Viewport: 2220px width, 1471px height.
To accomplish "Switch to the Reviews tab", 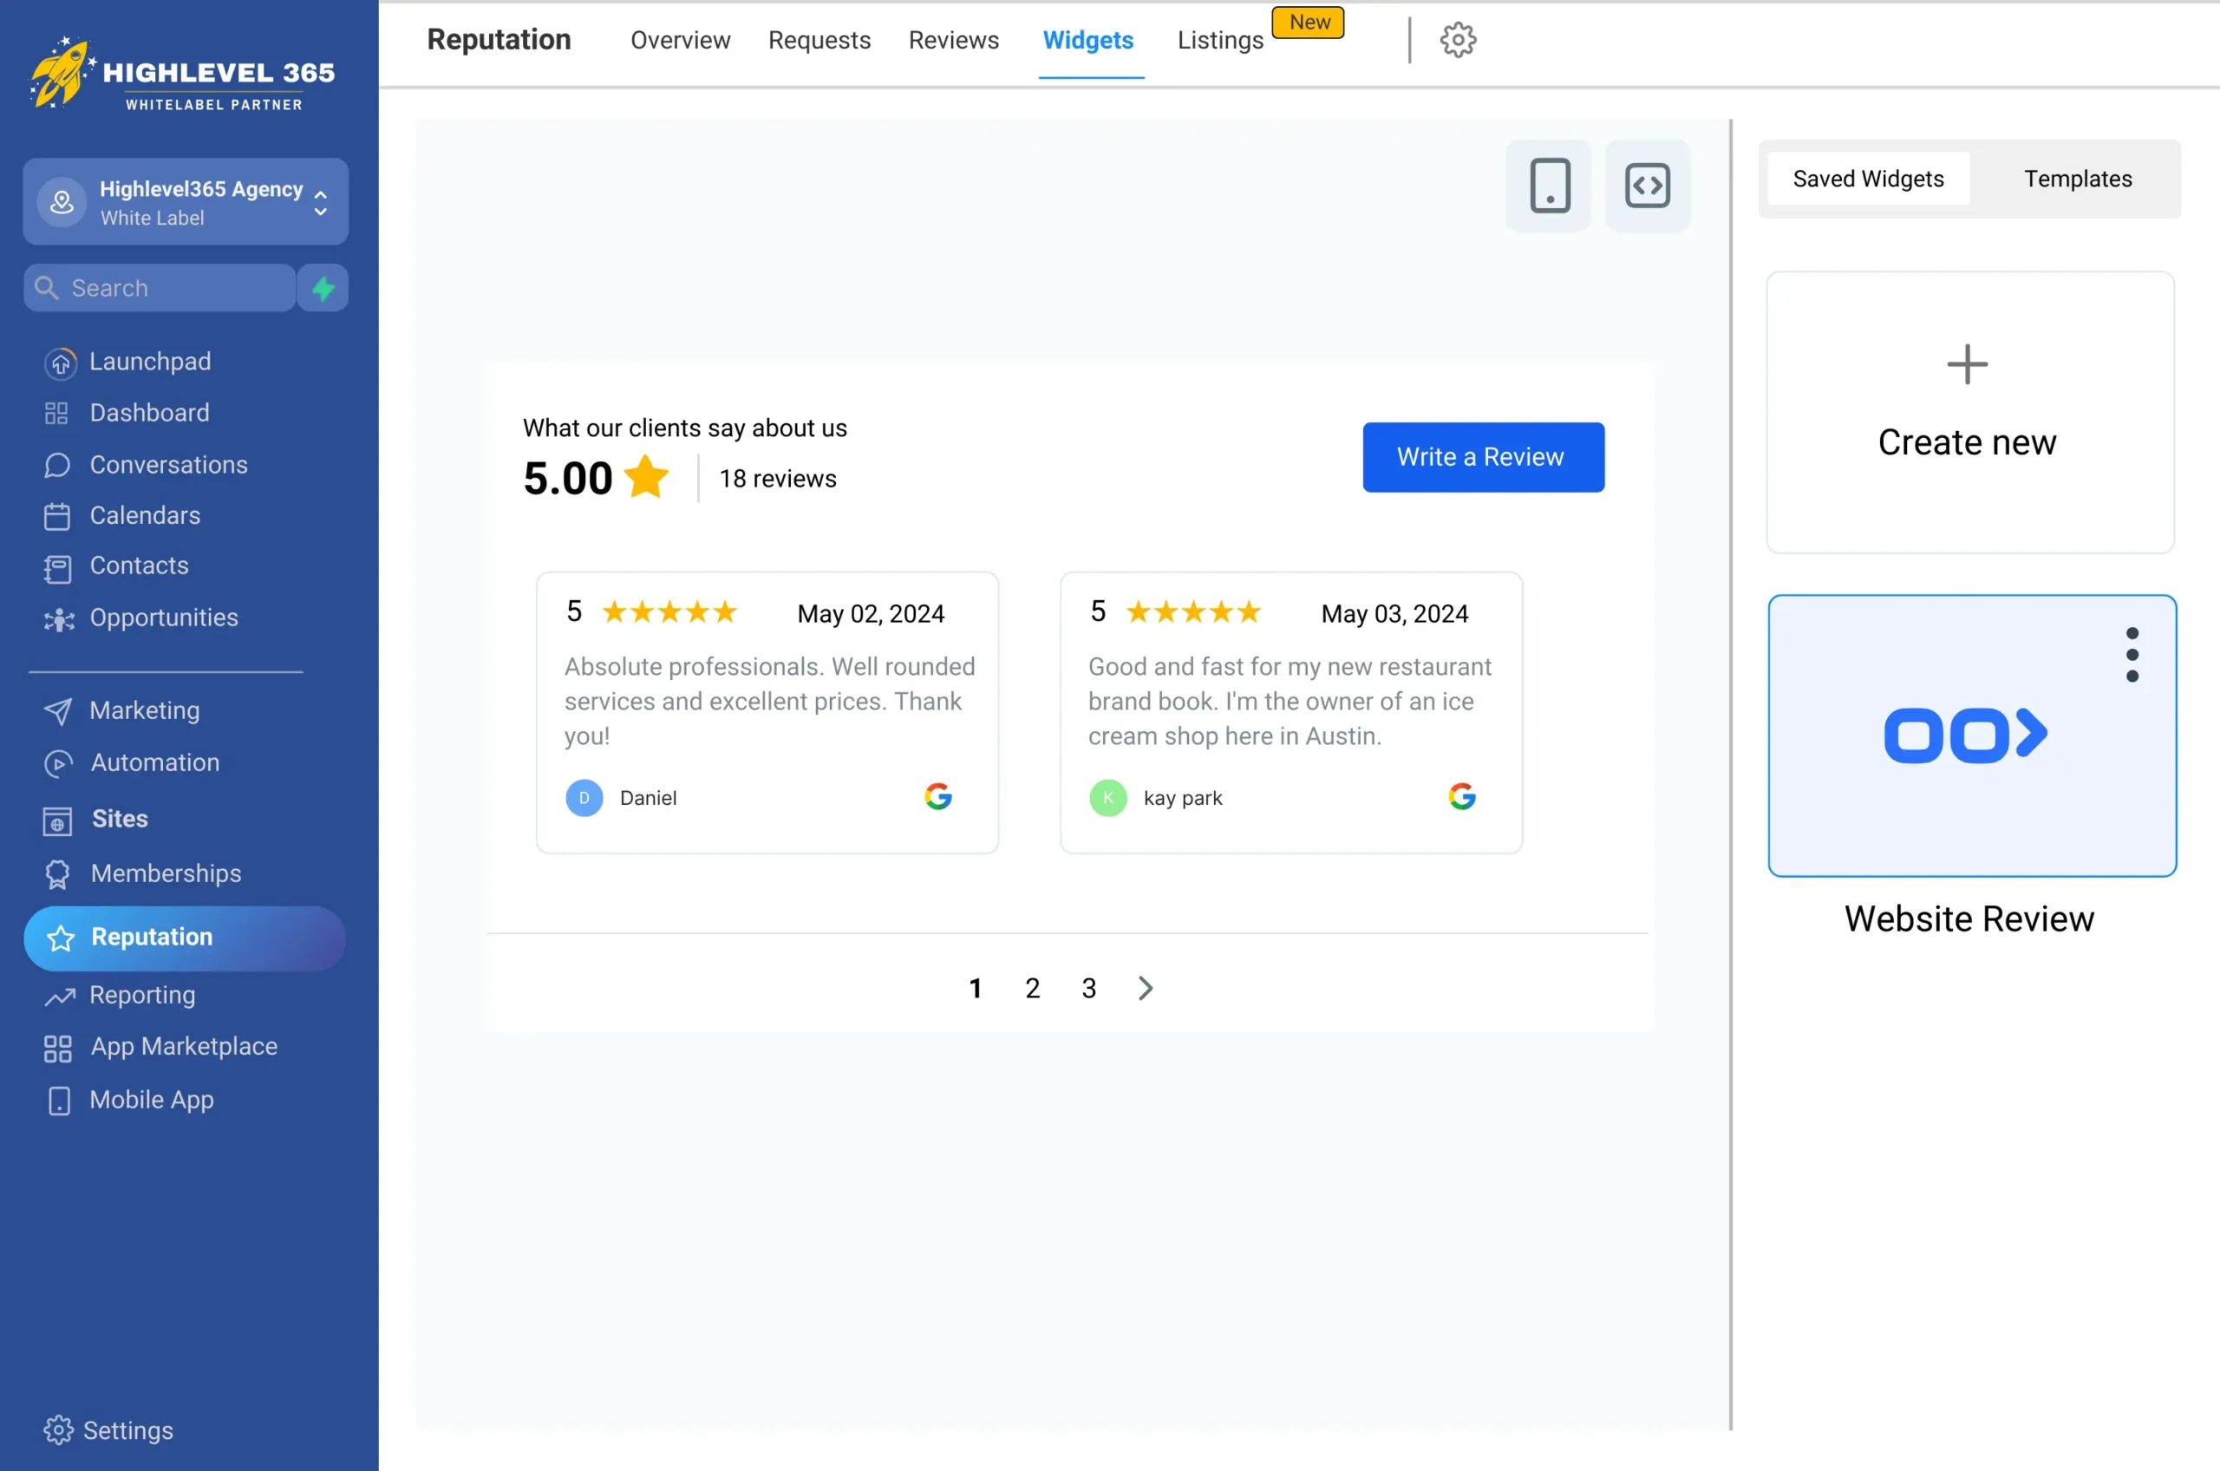I will [x=953, y=41].
